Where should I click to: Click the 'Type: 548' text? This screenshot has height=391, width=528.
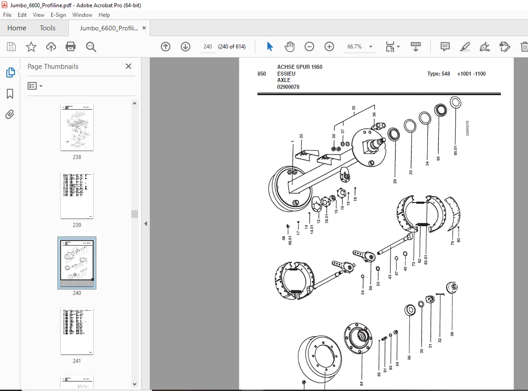click(438, 73)
